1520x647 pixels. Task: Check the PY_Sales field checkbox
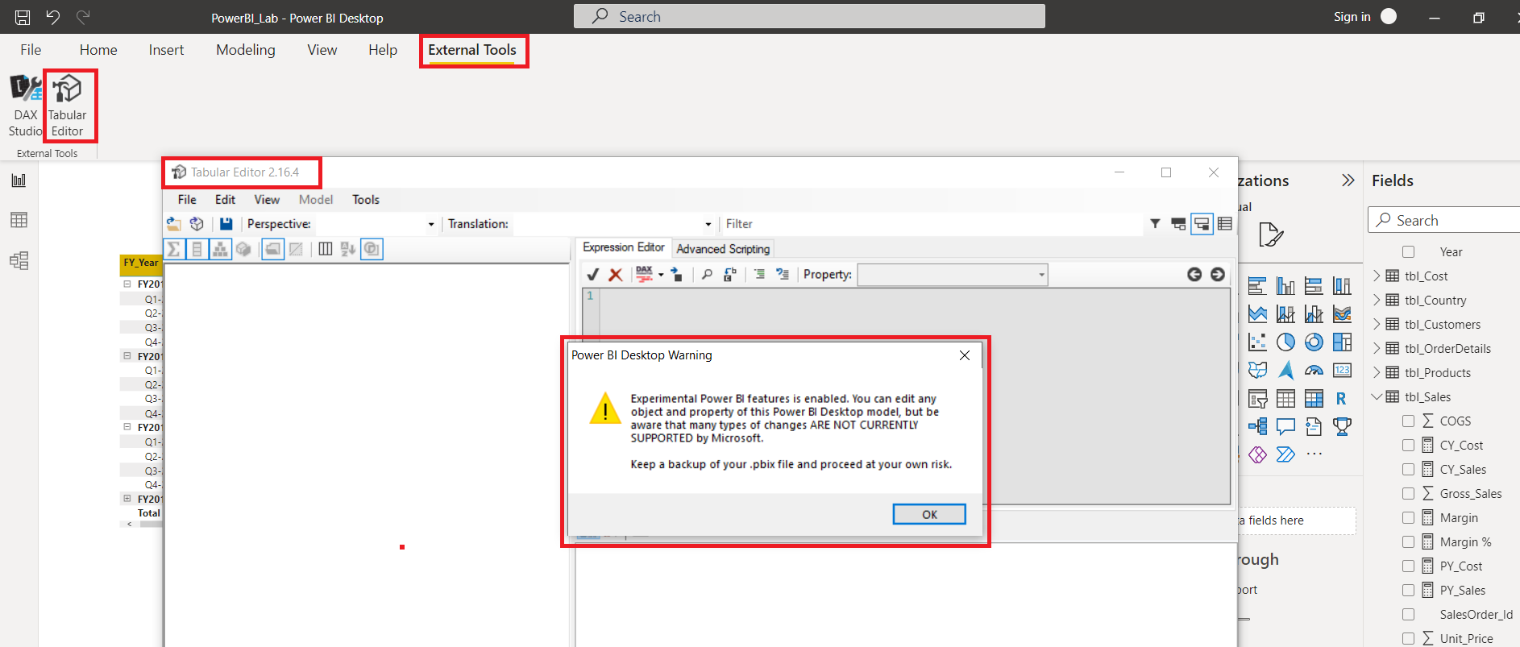click(x=1408, y=590)
